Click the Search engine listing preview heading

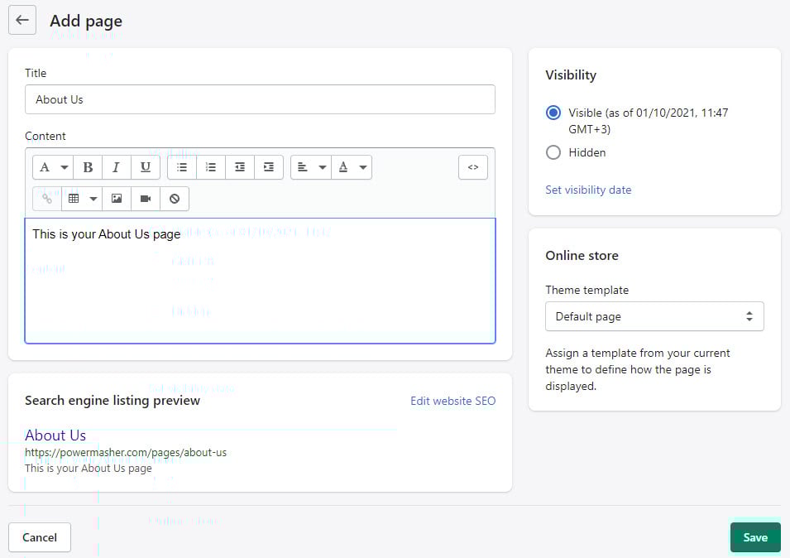(113, 400)
